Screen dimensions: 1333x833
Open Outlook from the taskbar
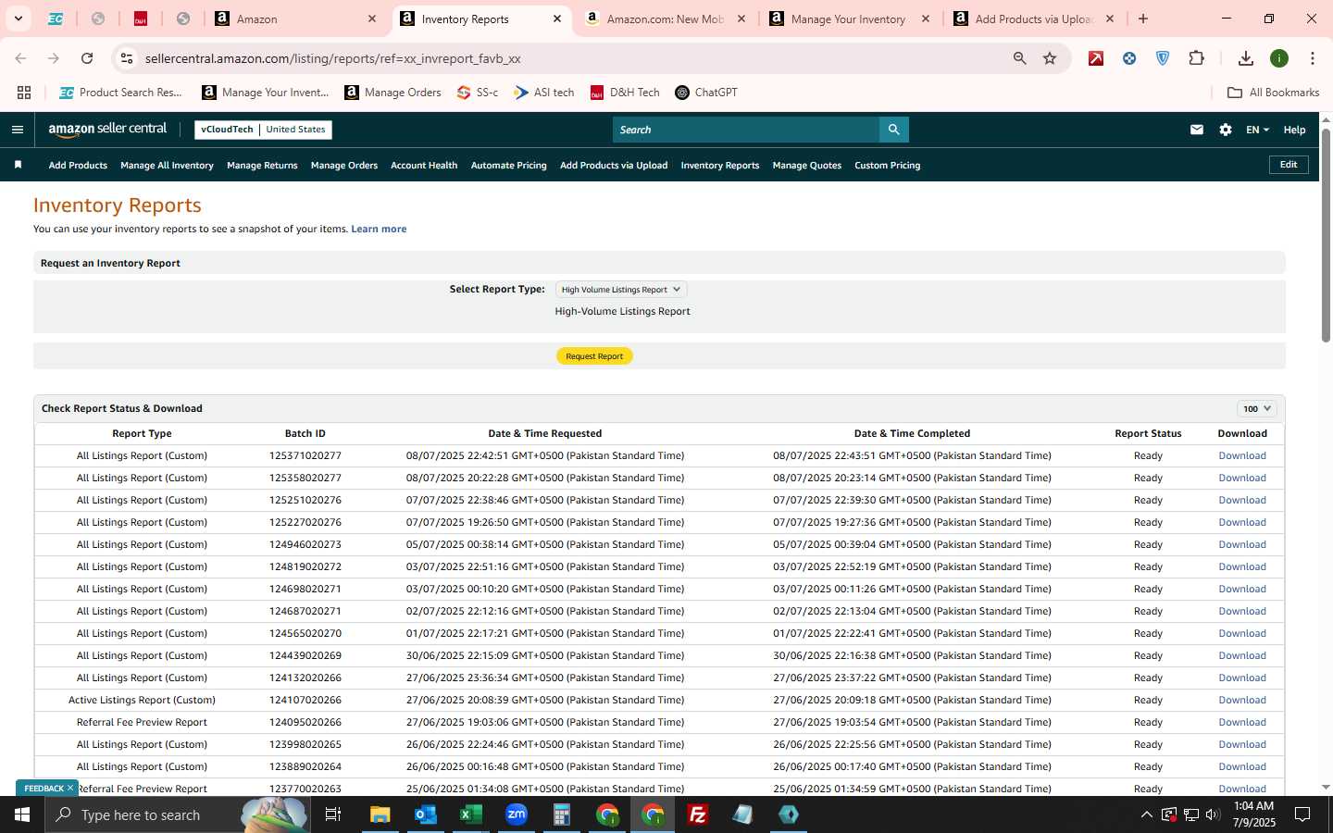[x=426, y=814]
